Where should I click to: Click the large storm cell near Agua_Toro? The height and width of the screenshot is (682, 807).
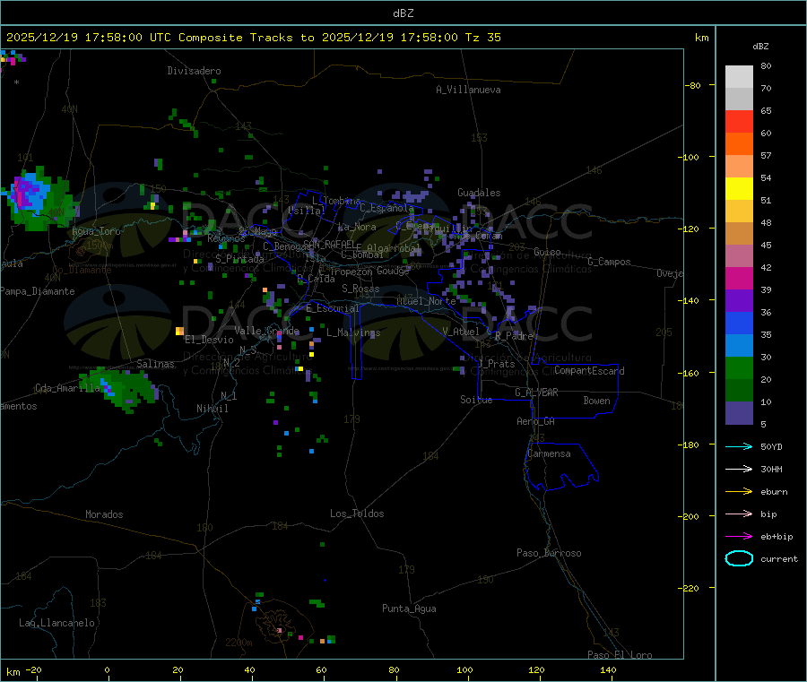[x=39, y=198]
